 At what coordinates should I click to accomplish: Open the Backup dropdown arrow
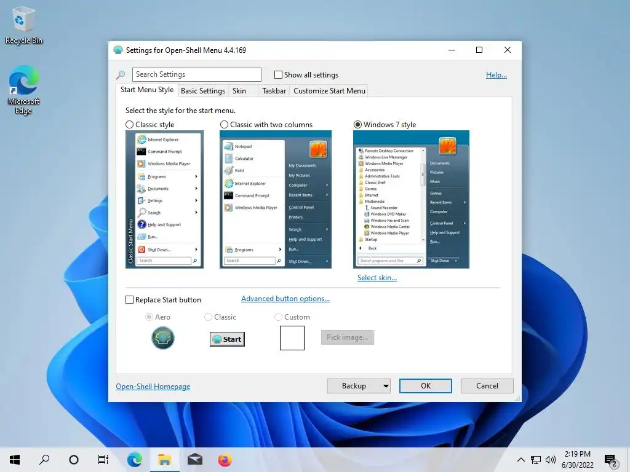[x=386, y=386]
